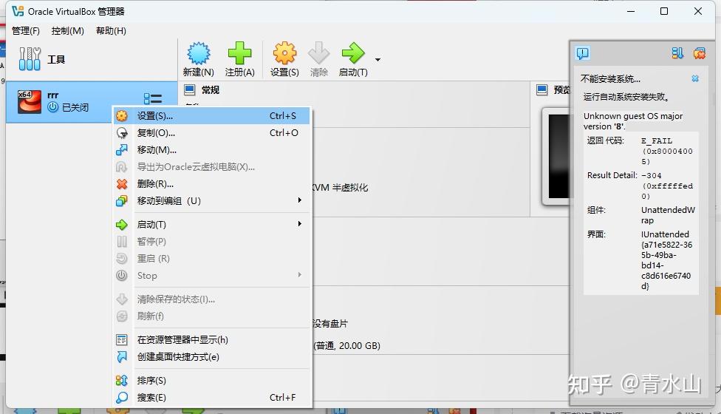The image size is (721, 414).
Task: Click the Register (注册) green plus icon
Action: pyautogui.click(x=239, y=53)
